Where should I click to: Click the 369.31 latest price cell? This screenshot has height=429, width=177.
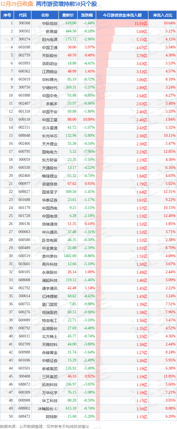click(71, 87)
